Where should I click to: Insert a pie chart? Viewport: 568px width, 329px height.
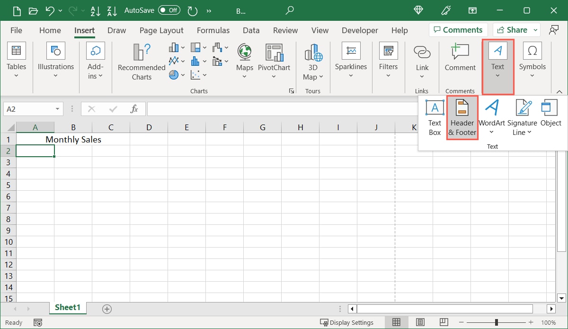(x=173, y=74)
